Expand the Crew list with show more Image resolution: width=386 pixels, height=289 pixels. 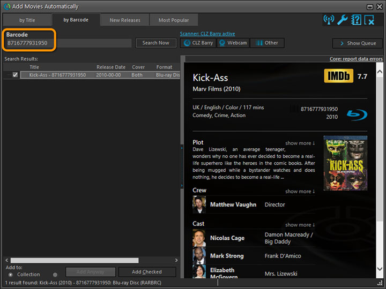tap(300, 191)
